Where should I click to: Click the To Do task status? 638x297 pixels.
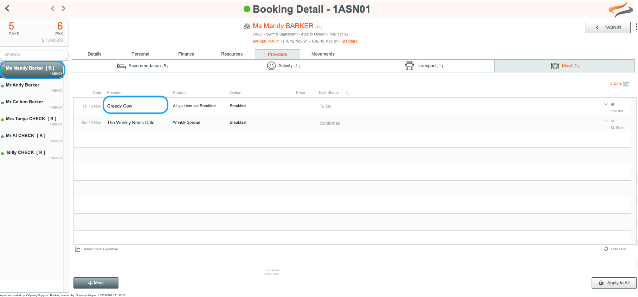[326, 106]
